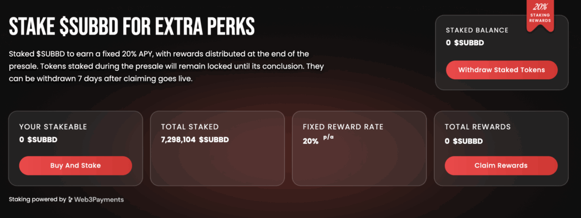Open the Web3Payments link text

99,199
